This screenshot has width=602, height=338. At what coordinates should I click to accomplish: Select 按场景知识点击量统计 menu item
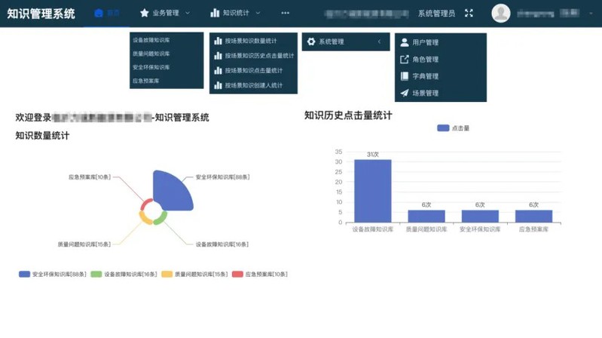253,71
